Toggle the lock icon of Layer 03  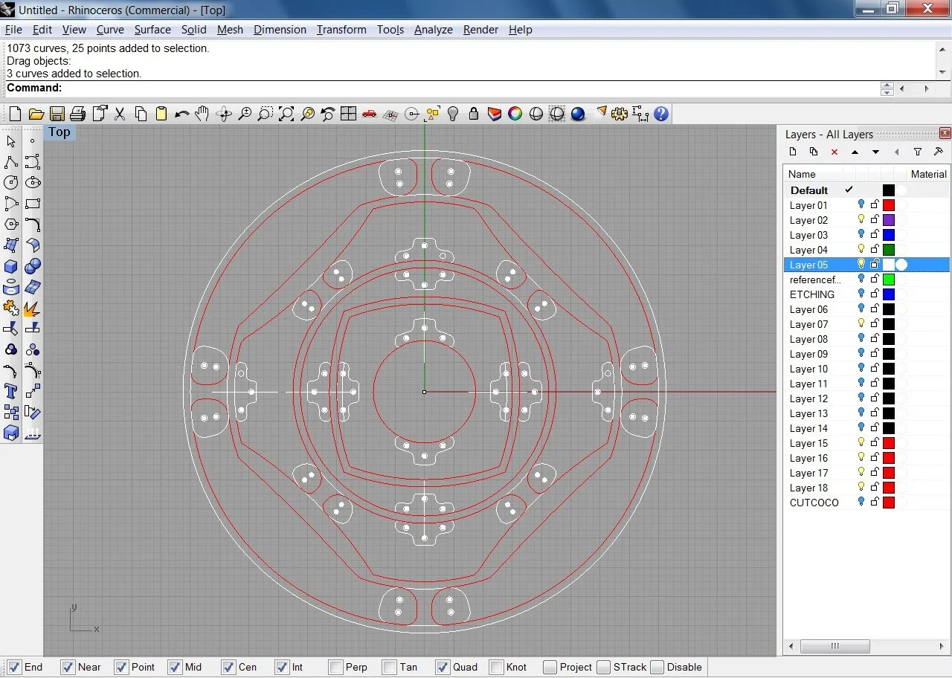click(875, 235)
